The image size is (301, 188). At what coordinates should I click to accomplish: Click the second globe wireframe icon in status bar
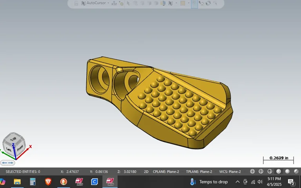(x=261, y=172)
